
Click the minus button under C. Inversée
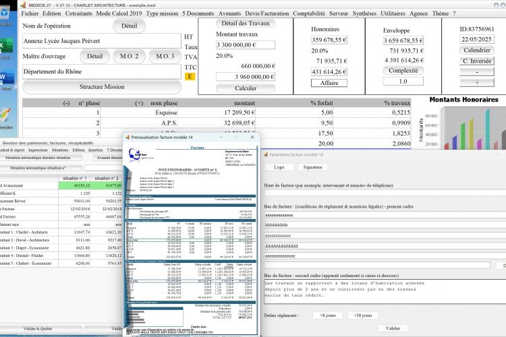(476, 71)
